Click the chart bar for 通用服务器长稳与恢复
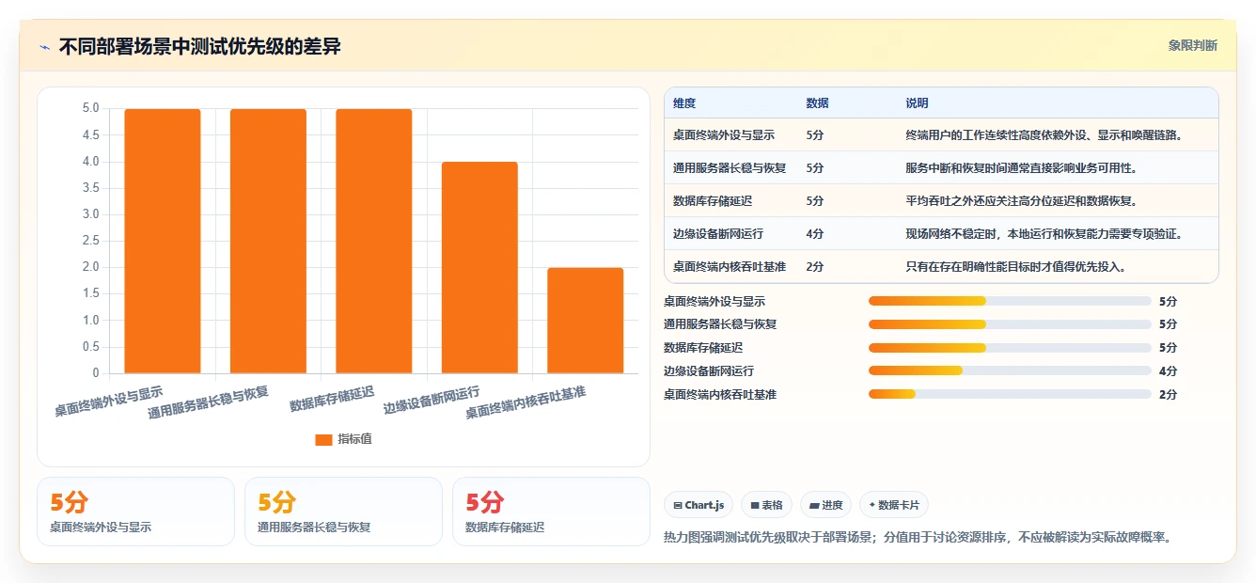This screenshot has width=1256, height=583. (x=268, y=242)
